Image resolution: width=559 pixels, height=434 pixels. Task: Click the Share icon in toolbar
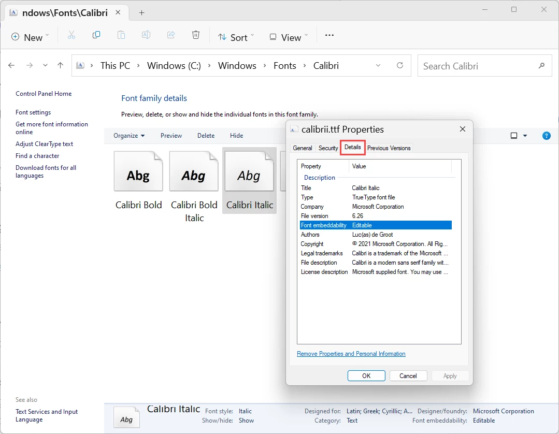(x=171, y=35)
